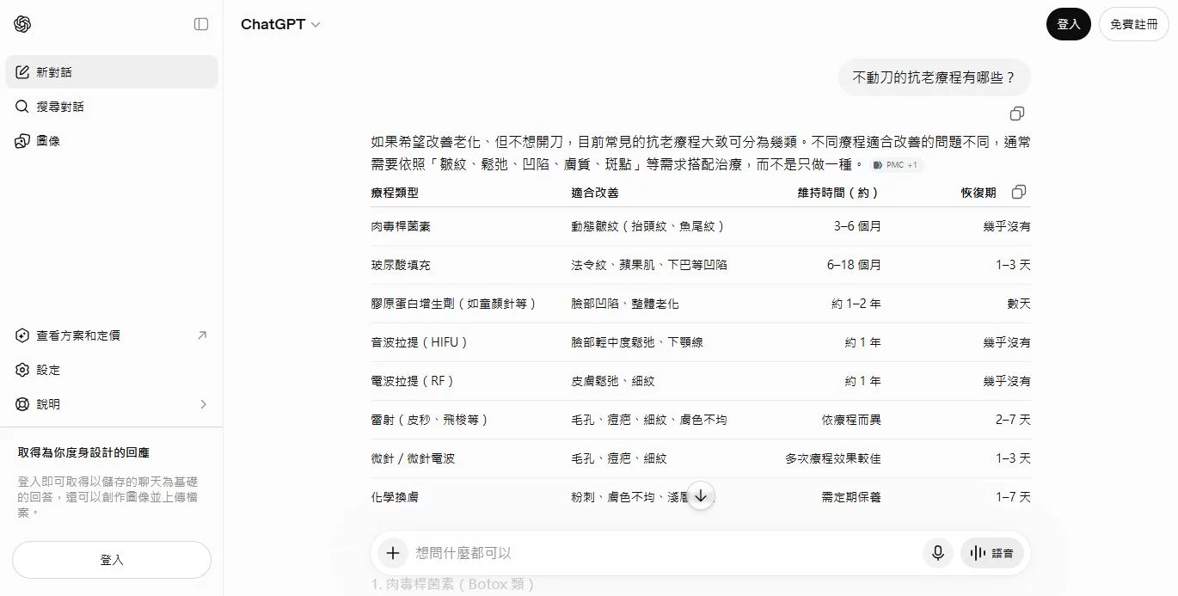Open 搜尋對話 to search chats

[112, 107]
